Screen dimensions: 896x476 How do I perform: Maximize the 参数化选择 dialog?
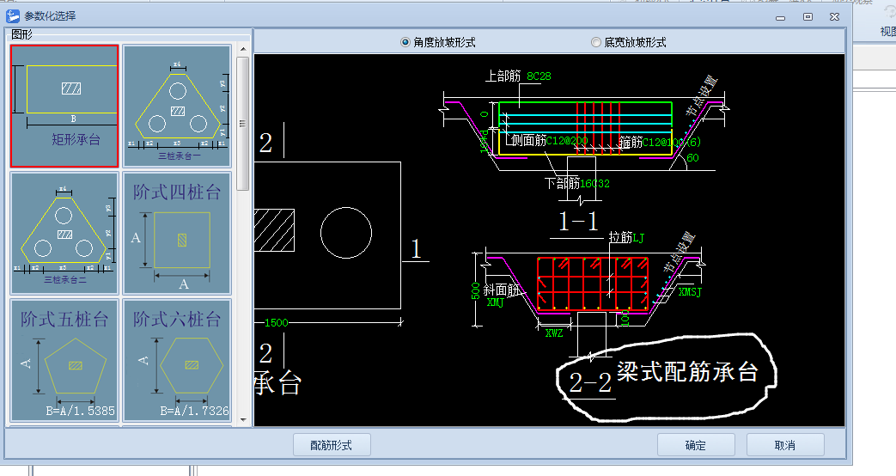tap(808, 16)
